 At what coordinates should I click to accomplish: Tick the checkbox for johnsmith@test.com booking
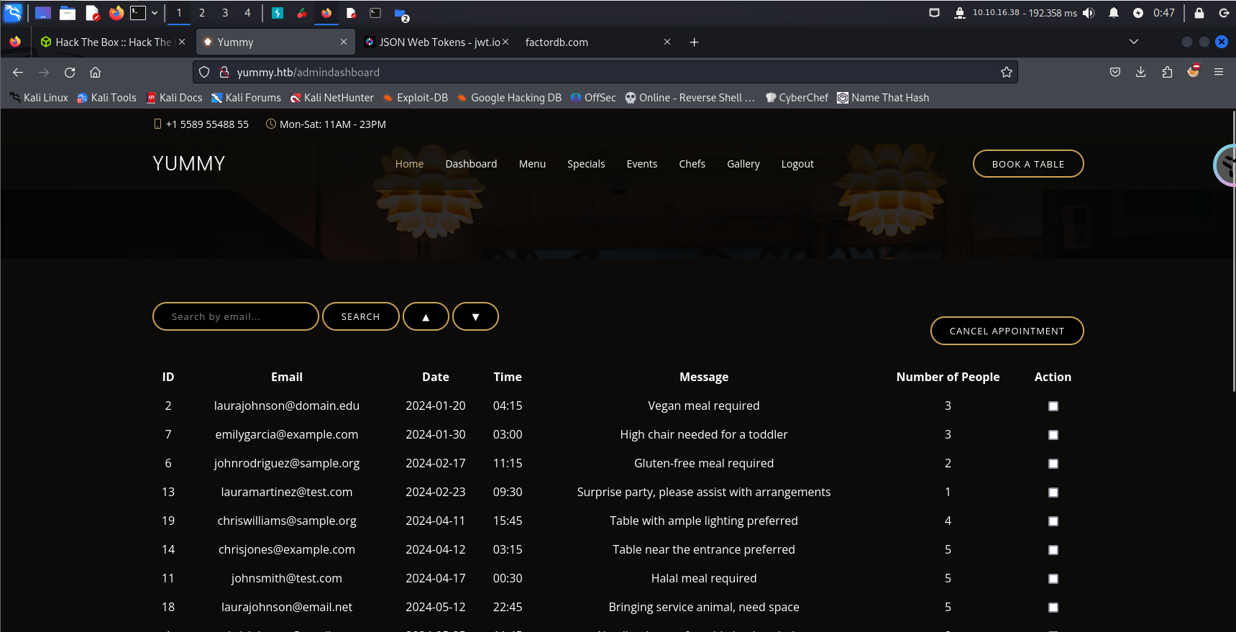(x=1053, y=579)
